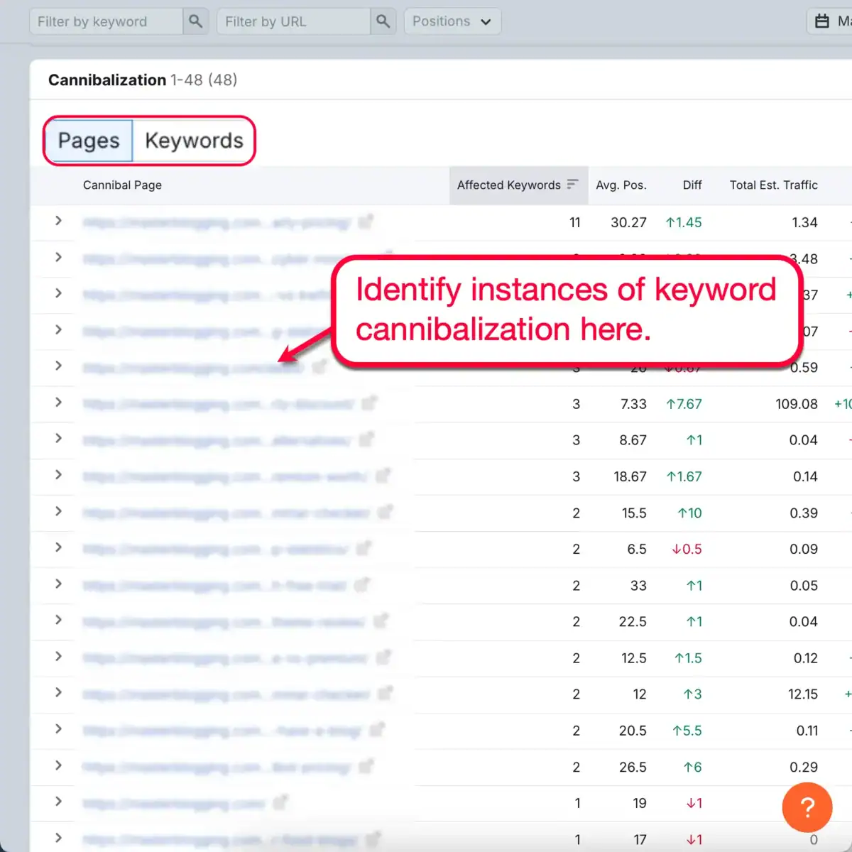This screenshot has width=852, height=852.
Task: Click the Diff value ↑1.45
Action: (x=683, y=222)
